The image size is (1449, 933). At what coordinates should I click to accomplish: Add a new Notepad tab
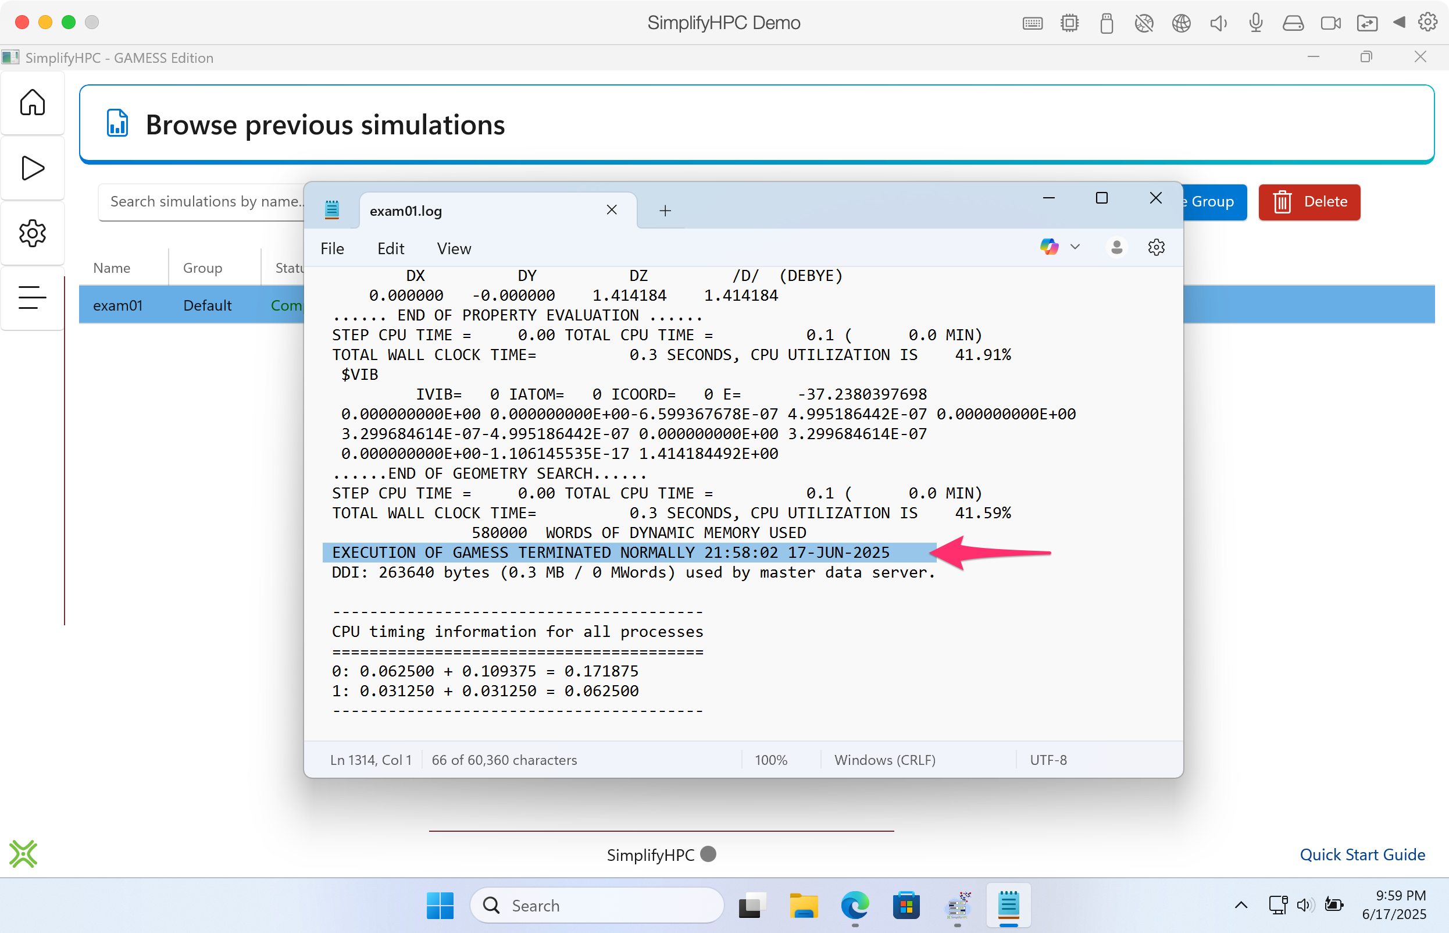(665, 211)
